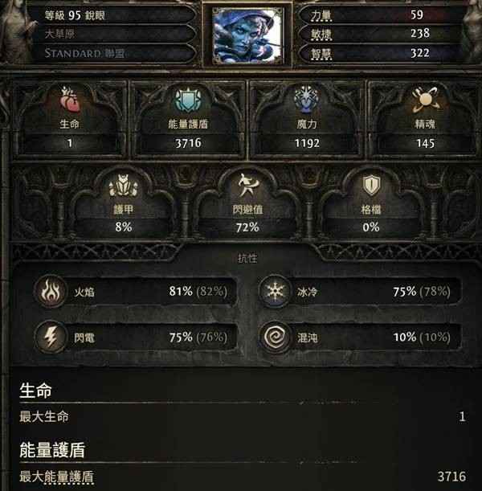This screenshot has height=491, width=482.
Task: Click the level 95 character class label
Action: 75,15
